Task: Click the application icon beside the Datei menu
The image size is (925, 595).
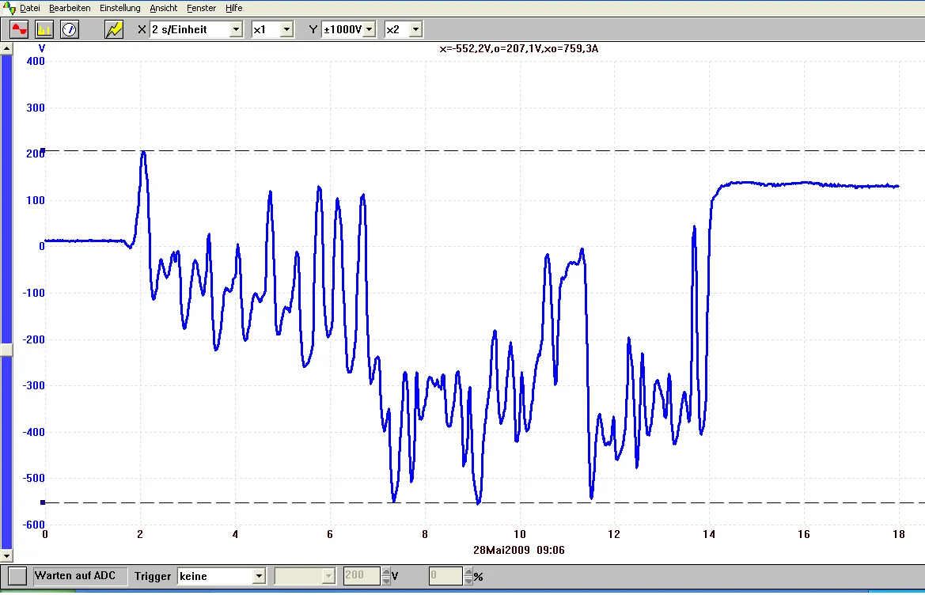Action: pyautogui.click(x=9, y=8)
